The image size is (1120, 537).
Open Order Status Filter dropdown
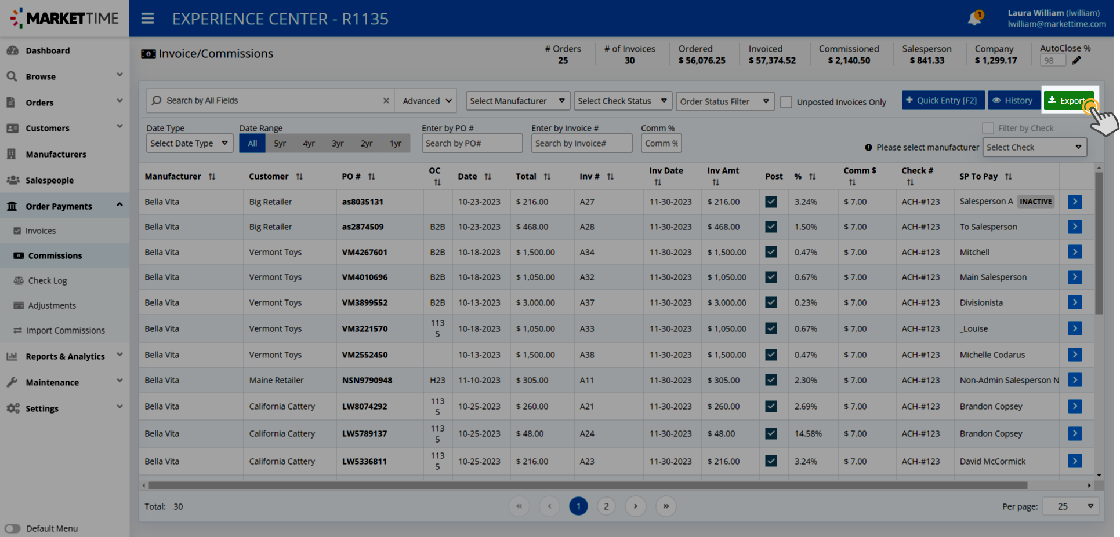point(725,101)
